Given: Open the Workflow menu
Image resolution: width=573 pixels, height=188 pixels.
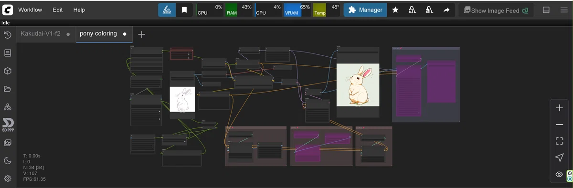Looking at the screenshot, I should point(30,10).
